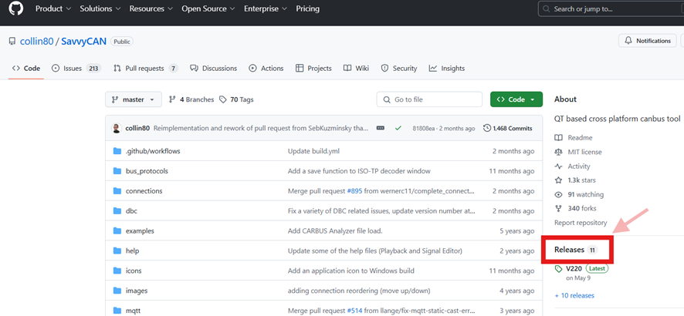
Task: Click the V220 release tag
Action: (x=573, y=268)
